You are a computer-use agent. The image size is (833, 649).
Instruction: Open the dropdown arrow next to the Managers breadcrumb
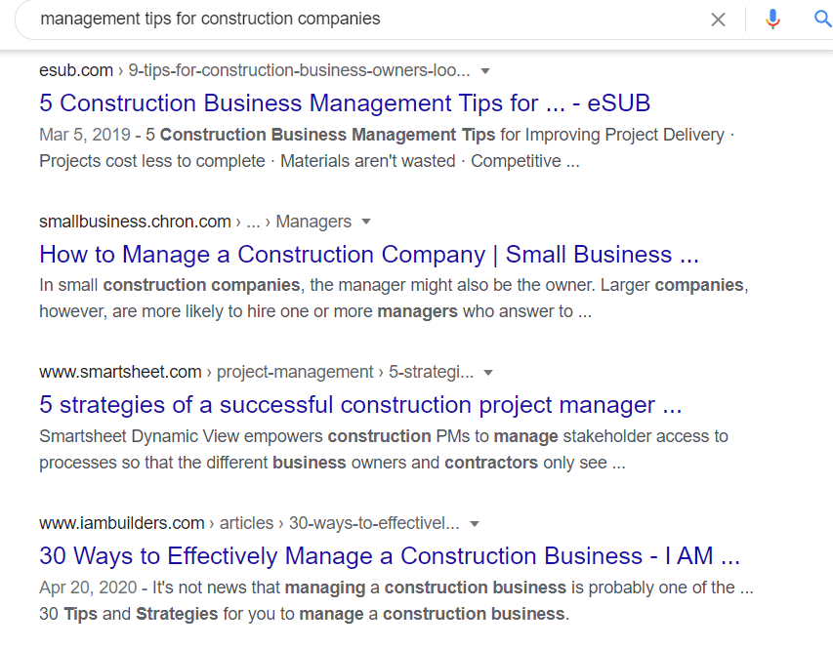tap(366, 222)
